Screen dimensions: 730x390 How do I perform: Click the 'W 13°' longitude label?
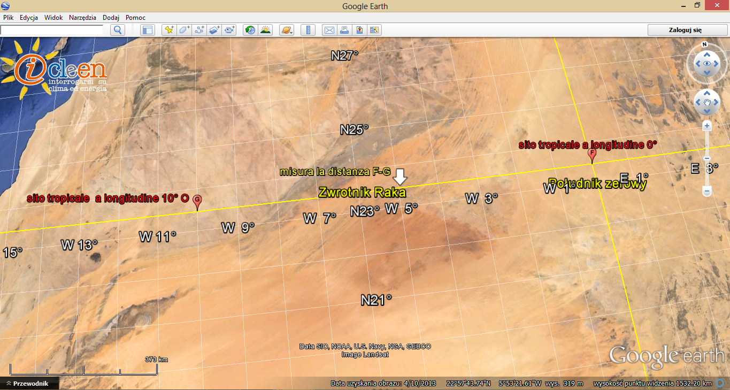coord(79,245)
